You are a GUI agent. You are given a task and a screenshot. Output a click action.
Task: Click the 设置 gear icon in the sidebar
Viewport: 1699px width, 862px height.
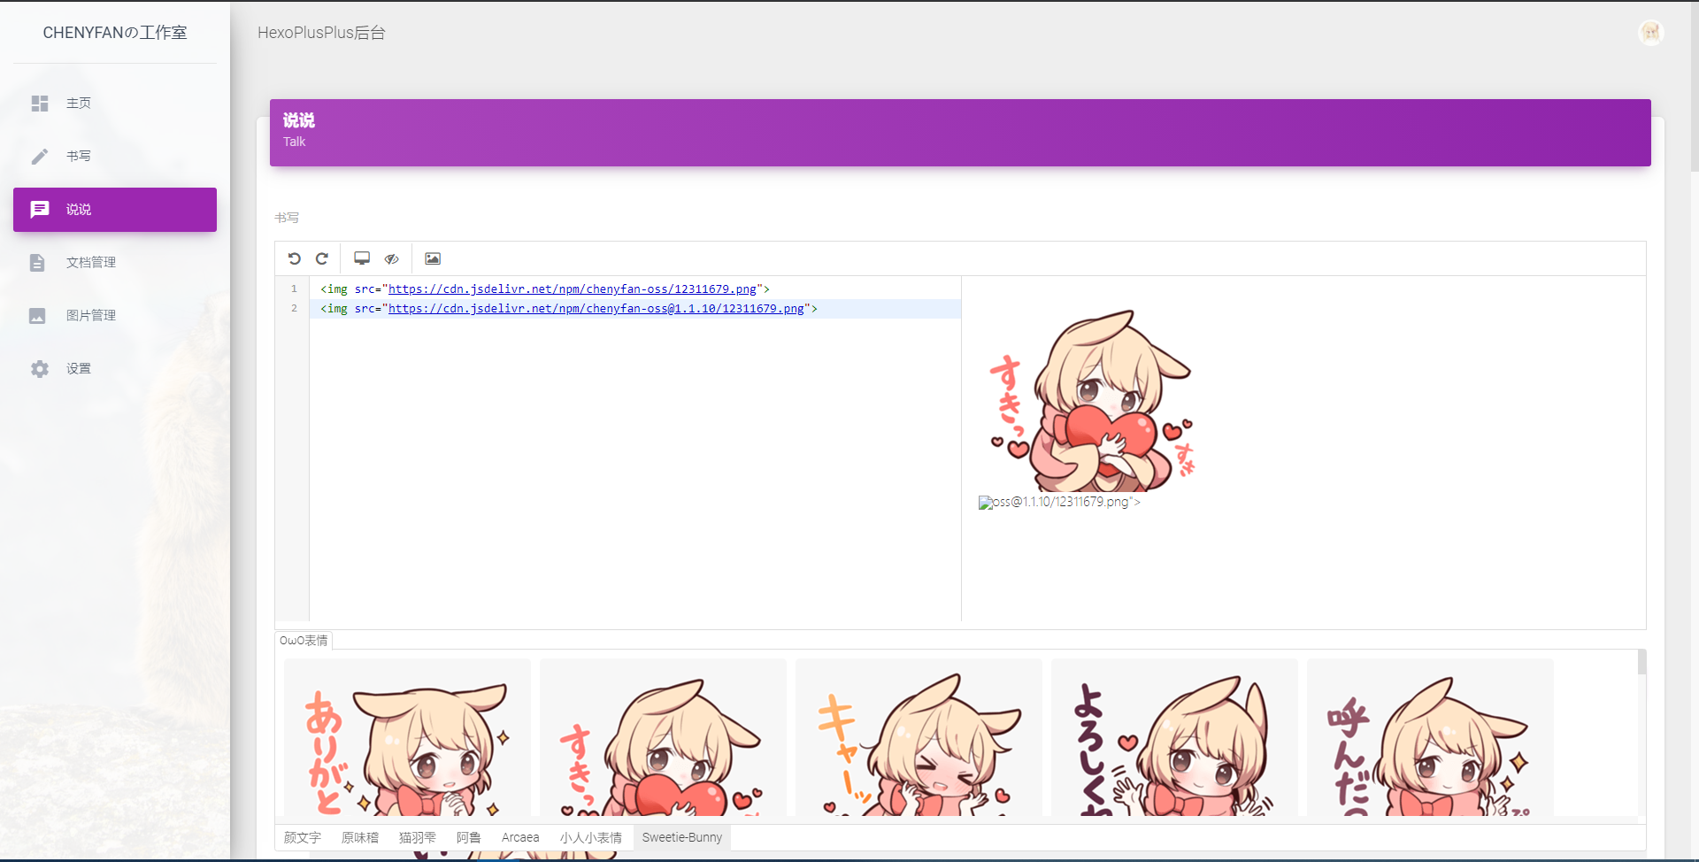coord(40,369)
